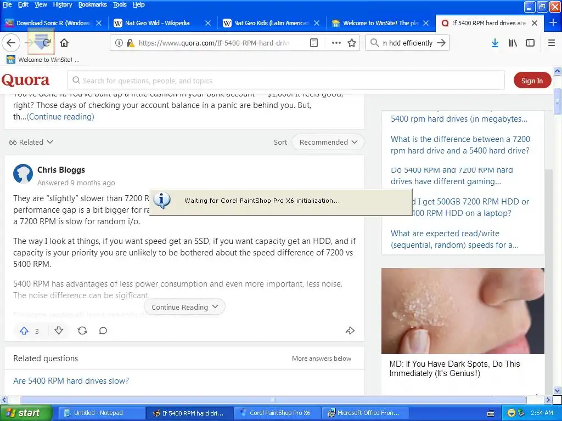This screenshot has width=562, height=421.
Task: Click the Quora search field
Action: pyautogui.click(x=286, y=81)
